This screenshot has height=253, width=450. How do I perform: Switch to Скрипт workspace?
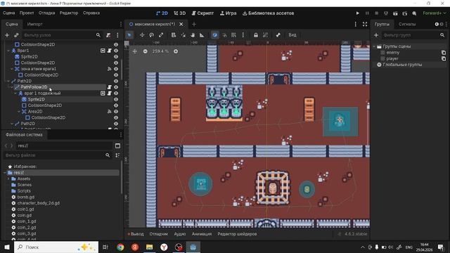tap(202, 13)
